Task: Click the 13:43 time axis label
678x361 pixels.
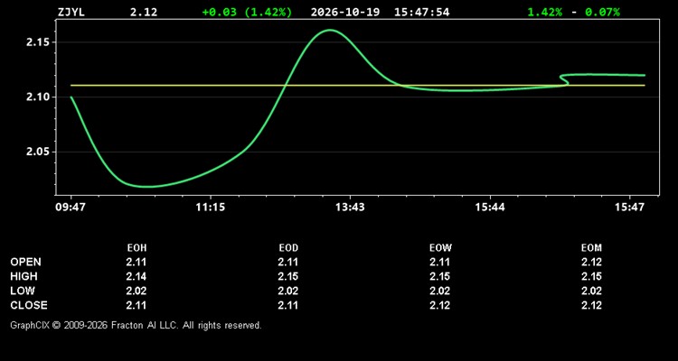Action: tap(350, 208)
